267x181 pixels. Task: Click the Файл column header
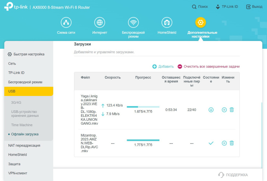[85, 77]
